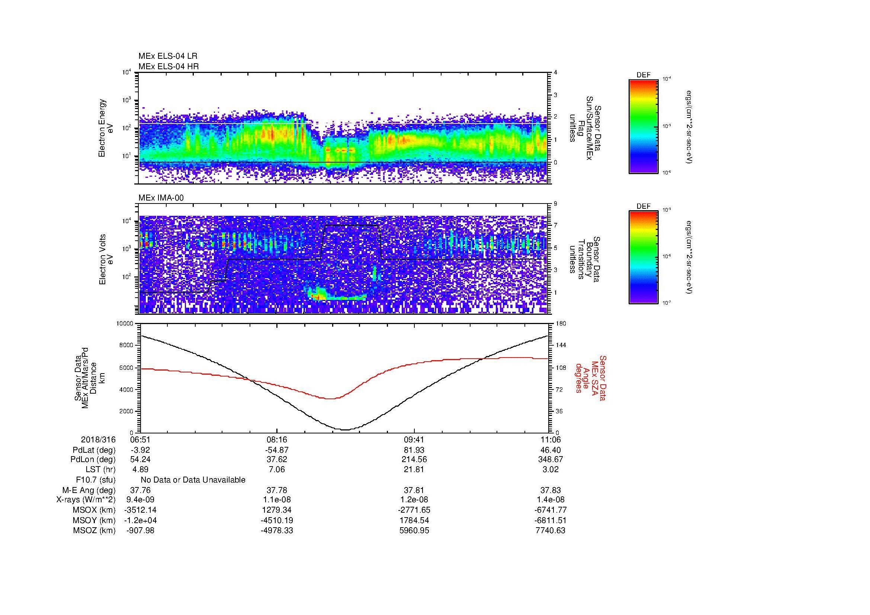The image size is (870, 615).
Task: Click the 'M-E Ang (deg)' row label
Action: pyautogui.click(x=89, y=490)
